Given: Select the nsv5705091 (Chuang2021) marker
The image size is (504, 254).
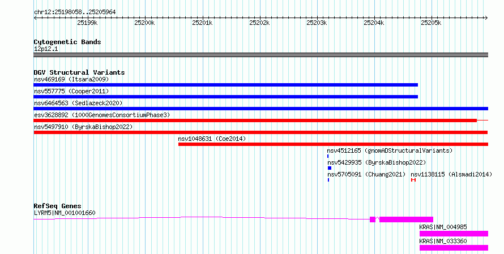Looking at the screenshot, I should point(328,180).
